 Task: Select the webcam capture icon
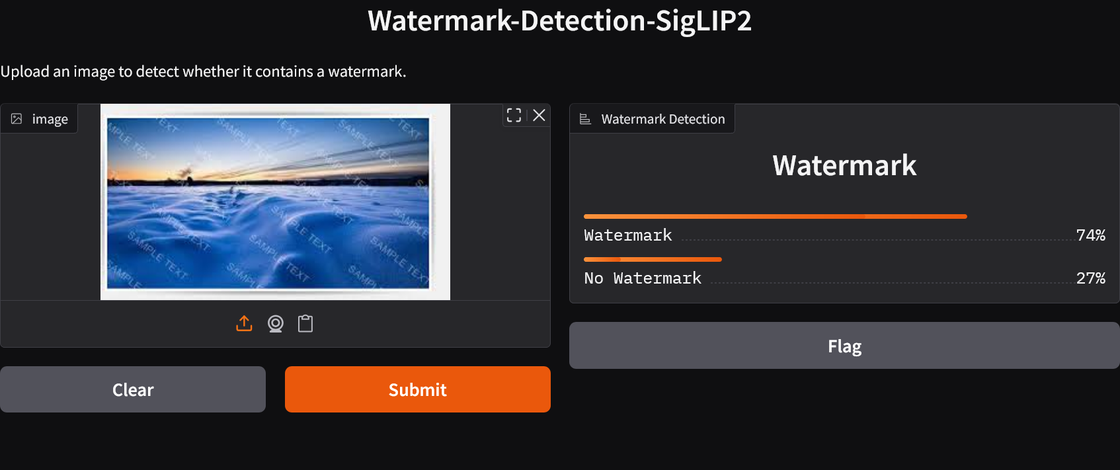coord(275,323)
